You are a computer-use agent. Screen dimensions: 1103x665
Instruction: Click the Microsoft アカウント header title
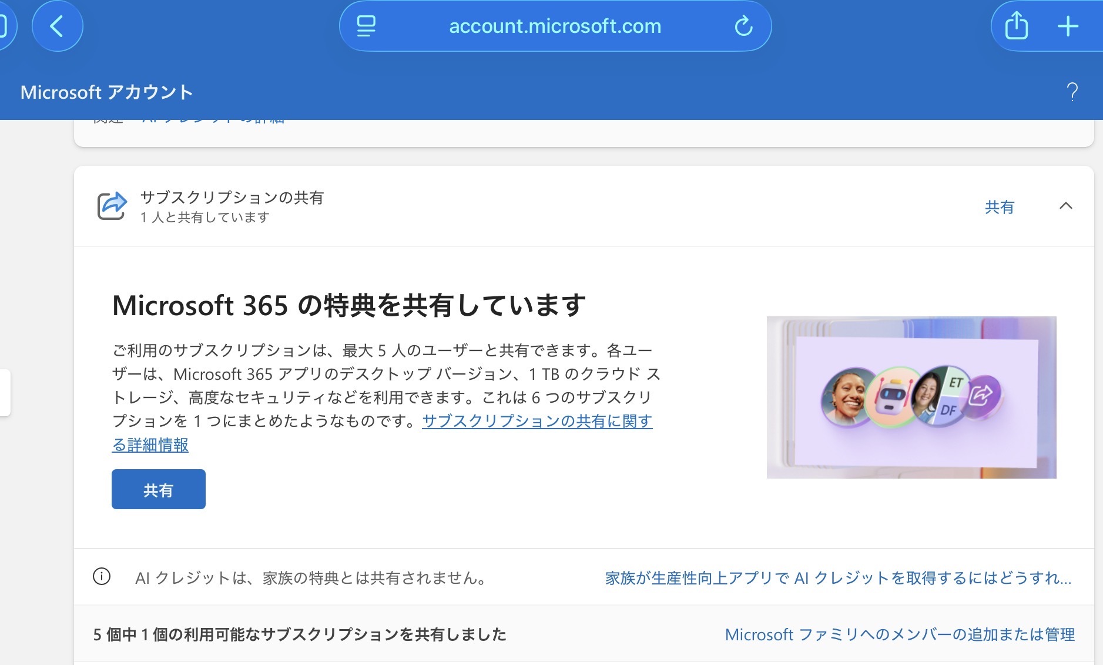[107, 92]
